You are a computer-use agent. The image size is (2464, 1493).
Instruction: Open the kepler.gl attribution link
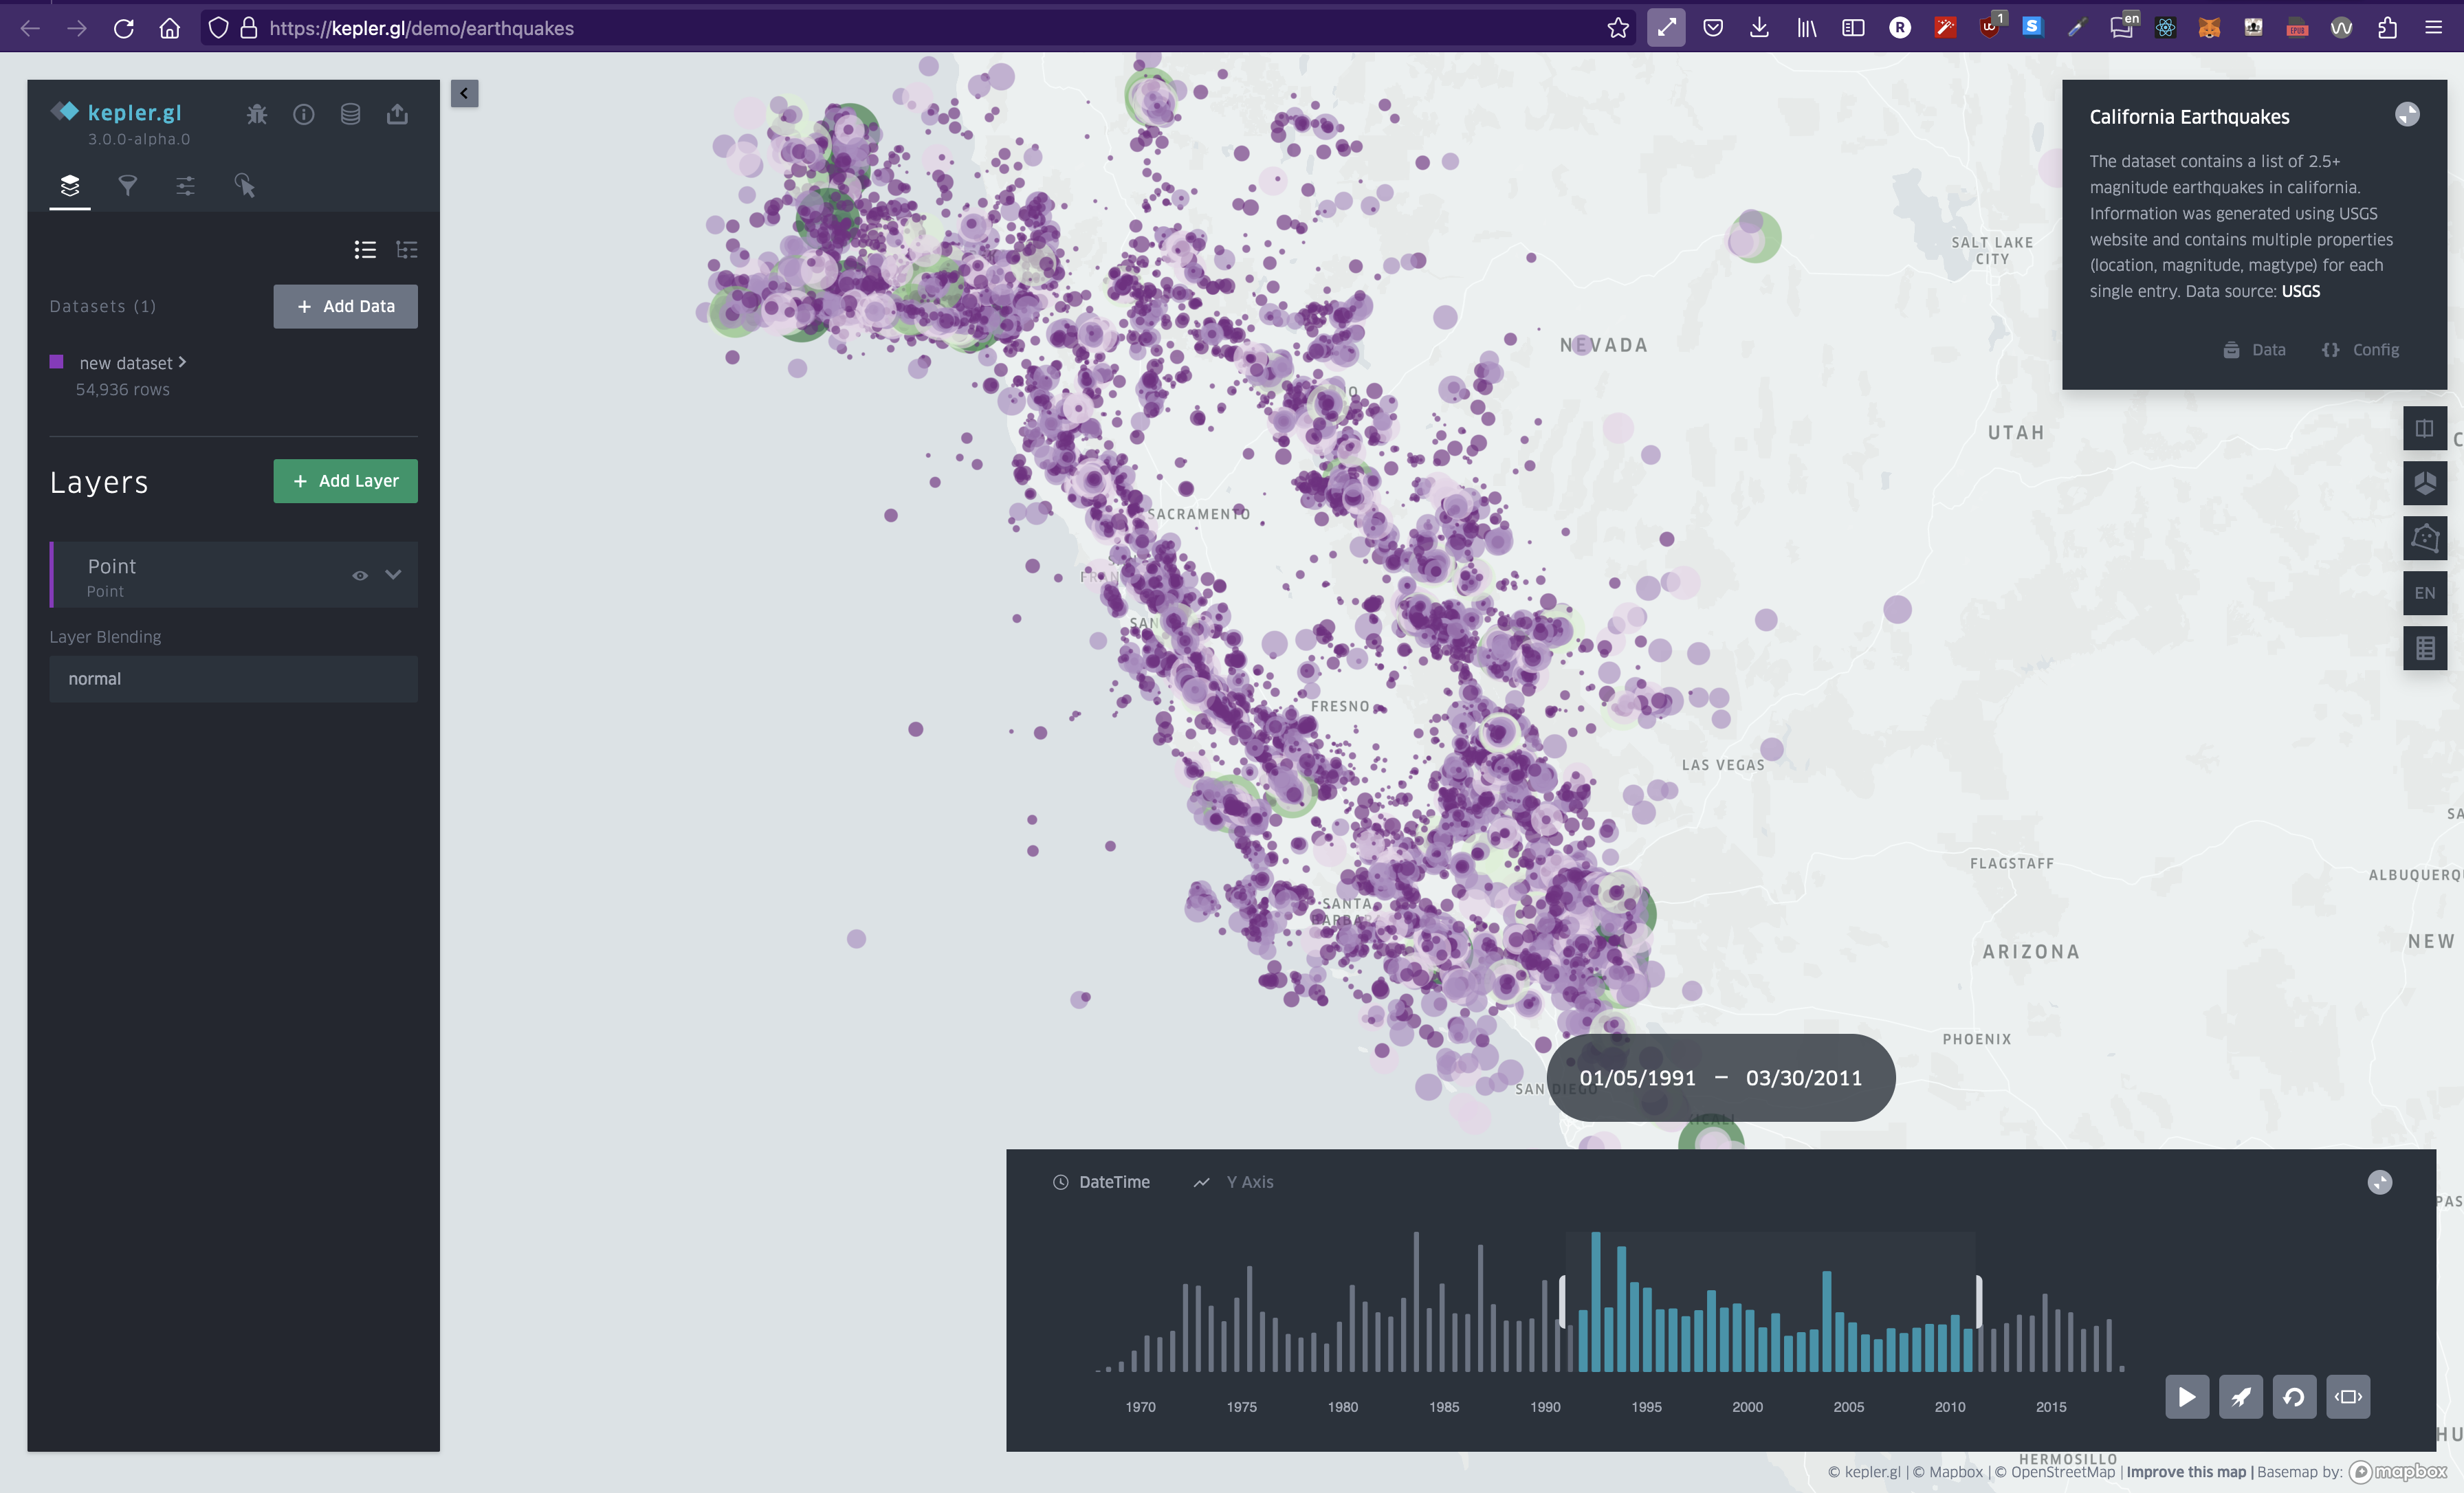coord(1864,1472)
